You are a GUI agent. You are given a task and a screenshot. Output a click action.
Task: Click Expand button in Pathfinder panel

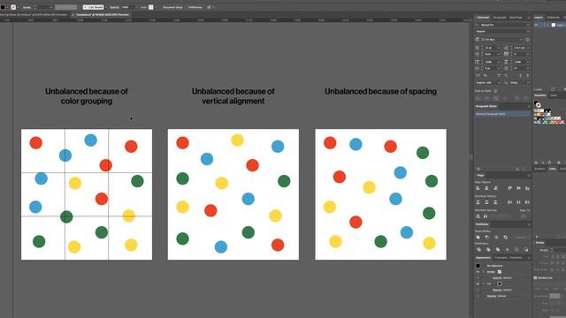click(x=521, y=238)
